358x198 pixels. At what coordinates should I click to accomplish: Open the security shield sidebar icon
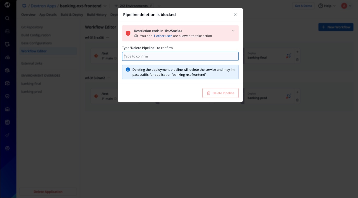[x=7, y=96]
